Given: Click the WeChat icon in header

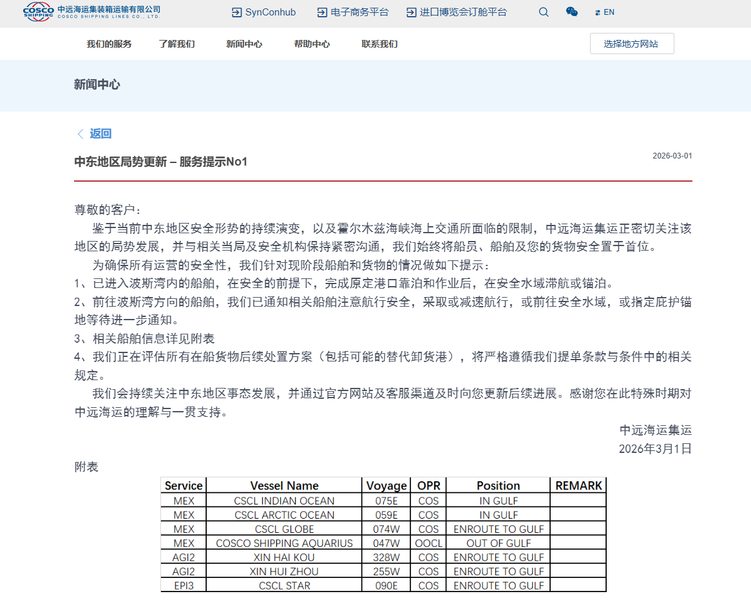Looking at the screenshot, I should pyautogui.click(x=571, y=12).
